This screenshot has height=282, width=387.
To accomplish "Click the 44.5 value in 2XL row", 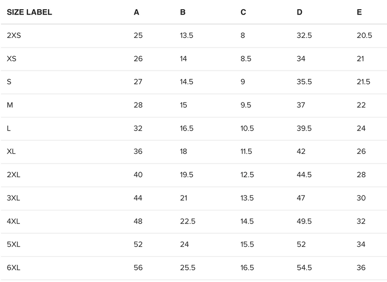I will pos(304,175).
